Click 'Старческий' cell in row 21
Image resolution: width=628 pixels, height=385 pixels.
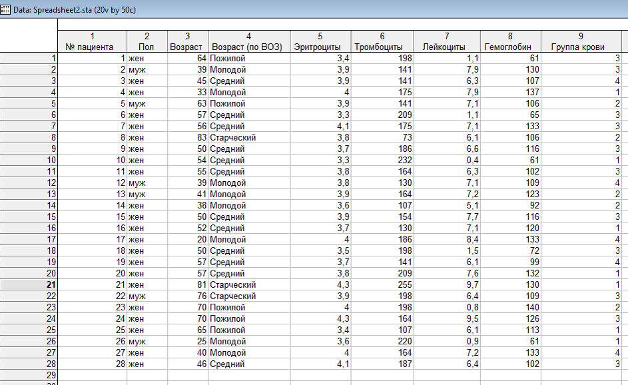pos(249,284)
